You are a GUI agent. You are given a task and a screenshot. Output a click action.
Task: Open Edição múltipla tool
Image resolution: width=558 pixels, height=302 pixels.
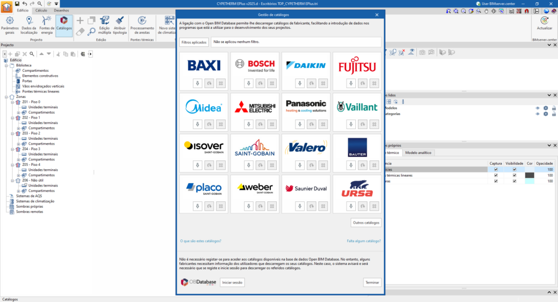pyautogui.click(x=104, y=25)
